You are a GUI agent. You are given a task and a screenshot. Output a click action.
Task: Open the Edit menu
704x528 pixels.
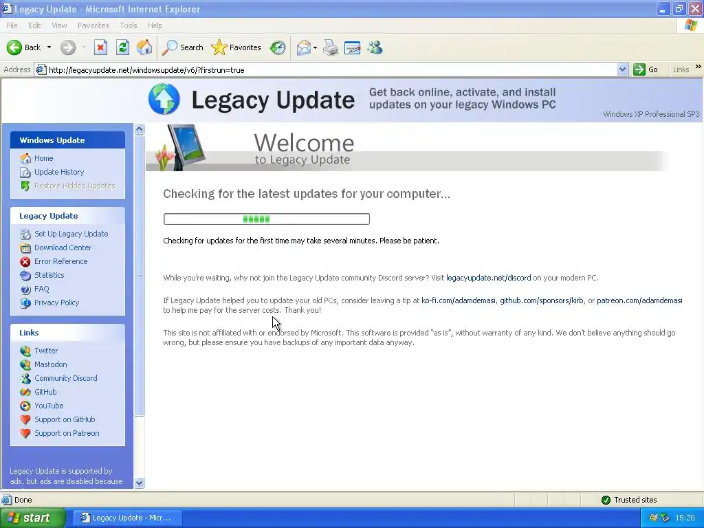(x=34, y=25)
